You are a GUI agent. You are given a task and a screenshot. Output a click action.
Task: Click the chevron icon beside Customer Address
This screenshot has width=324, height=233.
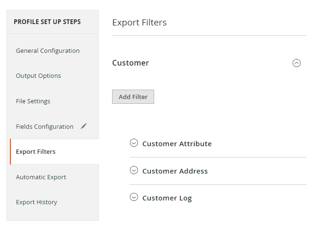pyautogui.click(x=134, y=170)
